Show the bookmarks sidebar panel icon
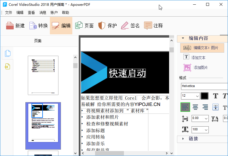This screenshot has width=228, height=156. 8,67
